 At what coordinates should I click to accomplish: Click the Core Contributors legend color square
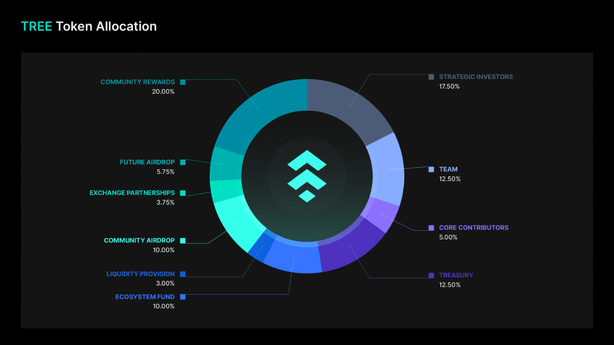(431, 228)
